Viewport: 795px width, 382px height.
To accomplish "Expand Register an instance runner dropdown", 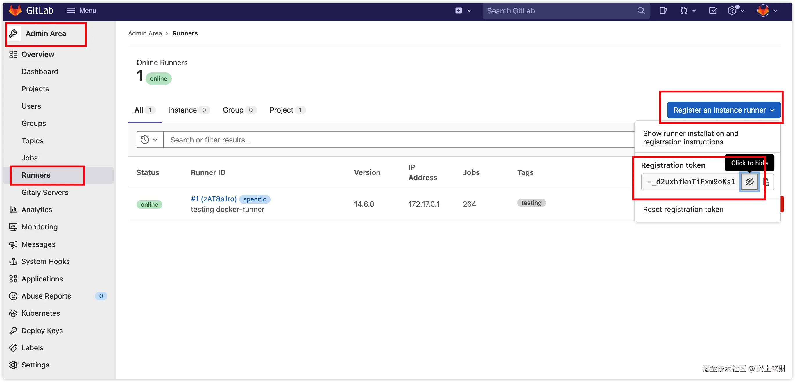I will (724, 110).
